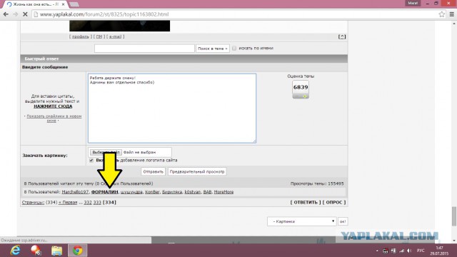Click the 'профиль' link
This screenshot has height=257, width=457.
click(80, 36)
